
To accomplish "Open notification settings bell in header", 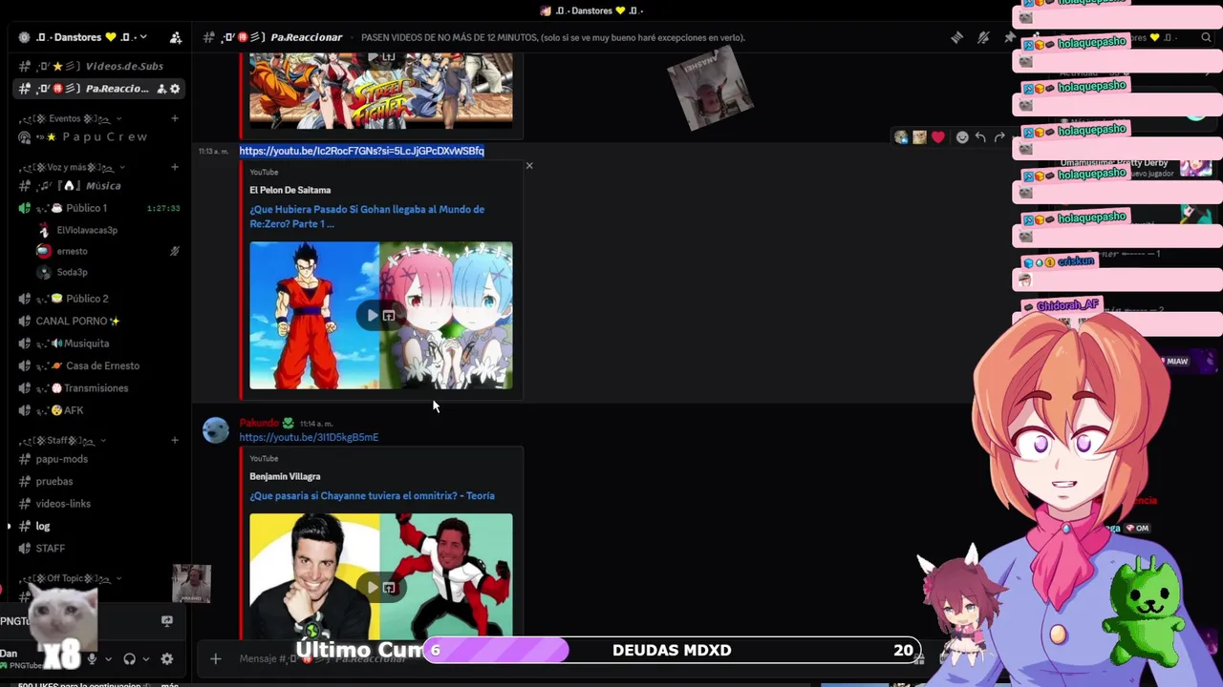I will [983, 37].
